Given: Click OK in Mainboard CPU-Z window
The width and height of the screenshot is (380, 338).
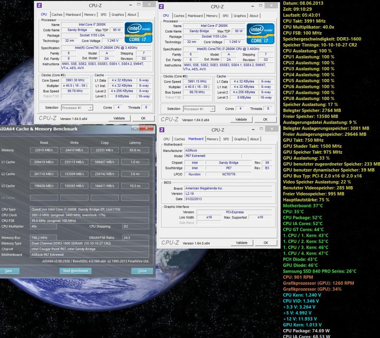Looking at the screenshot, I should click(x=266, y=243).
